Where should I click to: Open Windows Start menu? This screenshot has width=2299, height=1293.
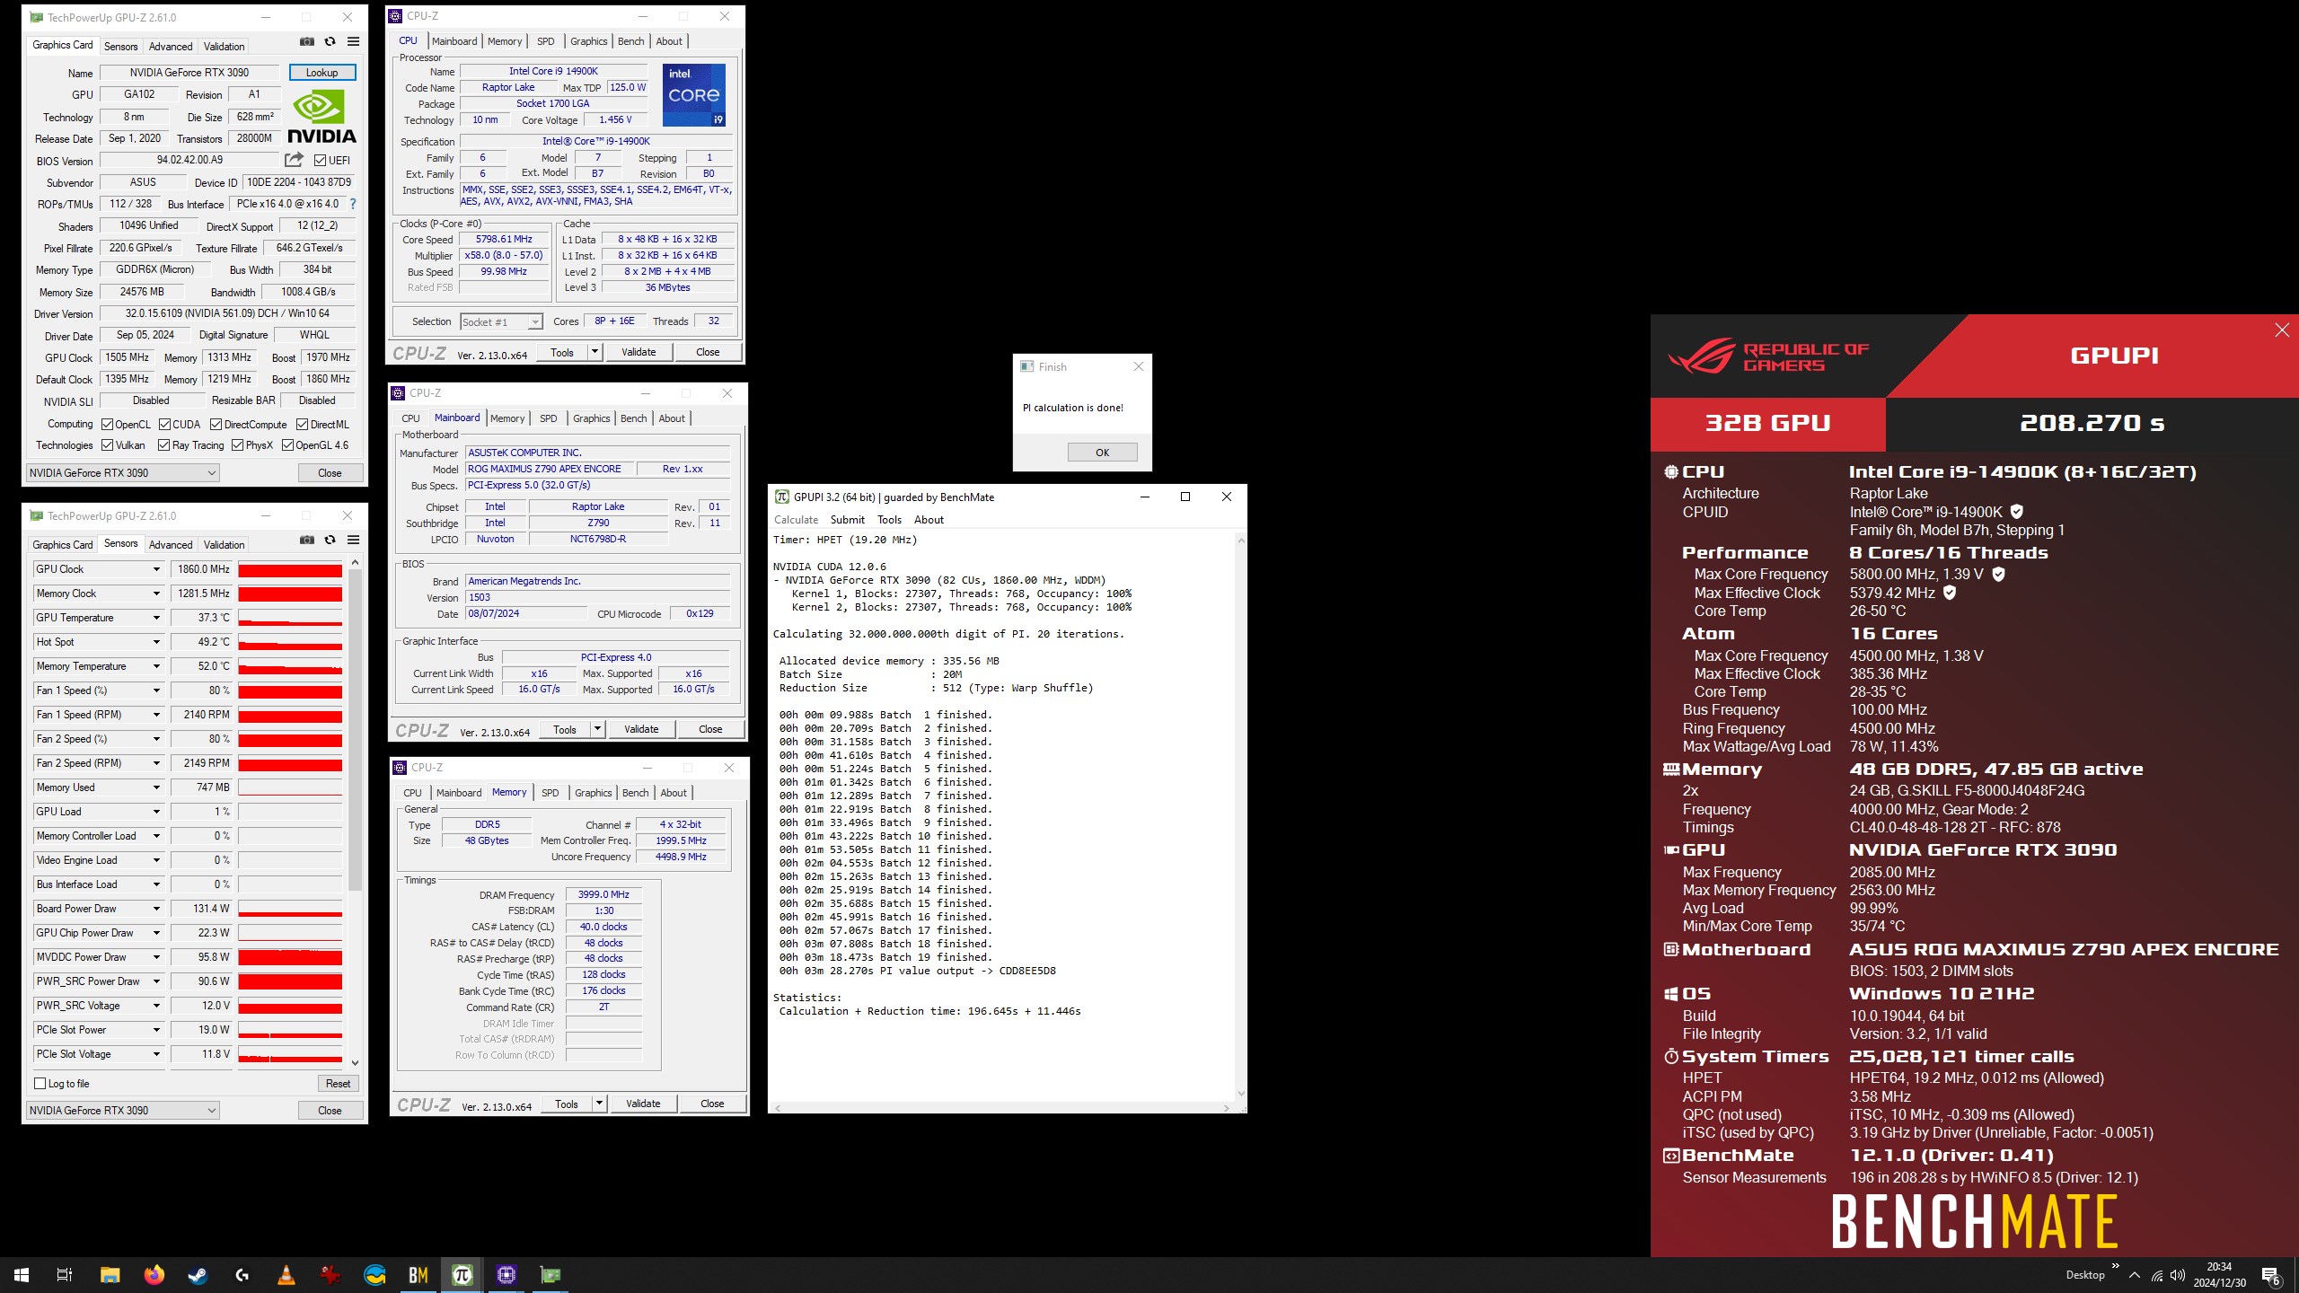pos(22,1275)
